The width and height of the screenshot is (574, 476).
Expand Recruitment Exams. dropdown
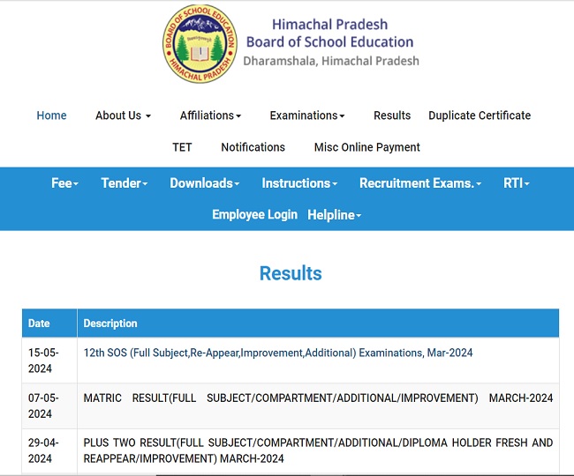420,183
